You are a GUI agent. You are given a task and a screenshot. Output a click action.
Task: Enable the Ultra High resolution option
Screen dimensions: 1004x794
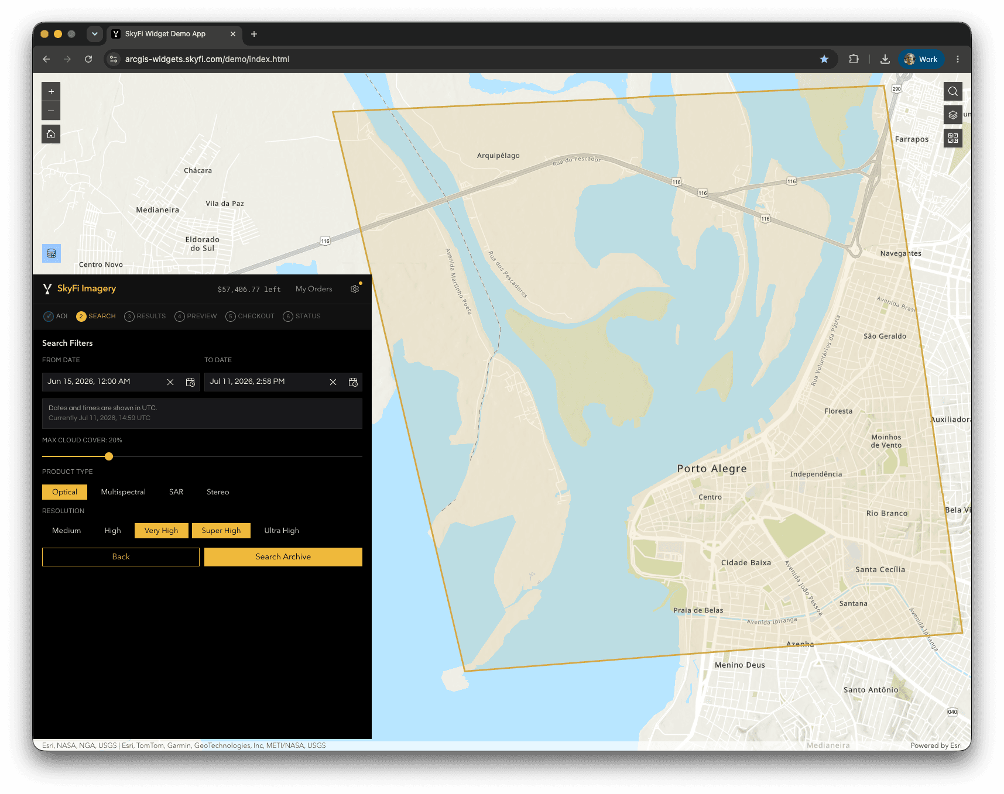click(x=282, y=531)
